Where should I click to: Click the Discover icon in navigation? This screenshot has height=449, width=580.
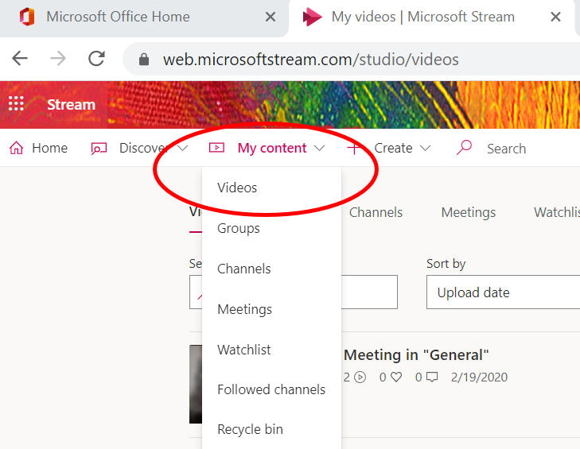(x=99, y=148)
